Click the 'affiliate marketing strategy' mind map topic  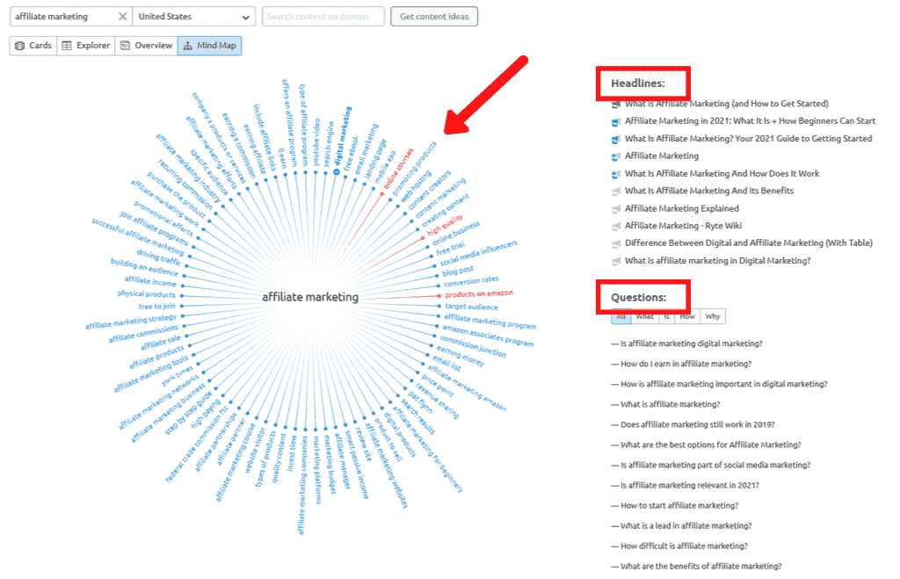132,322
